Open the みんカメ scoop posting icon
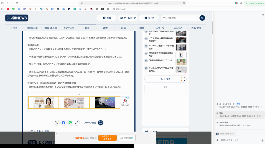 coord(101,123)
